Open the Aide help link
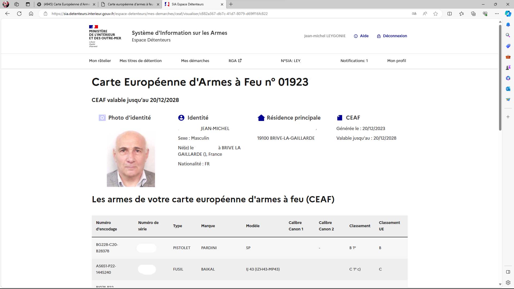514x289 pixels. pyautogui.click(x=361, y=36)
